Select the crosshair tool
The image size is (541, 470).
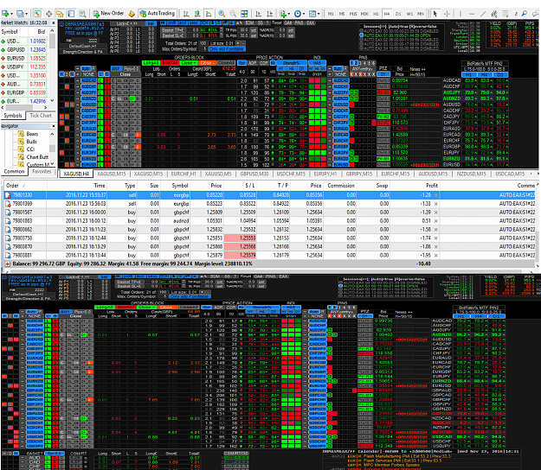click(447, 14)
